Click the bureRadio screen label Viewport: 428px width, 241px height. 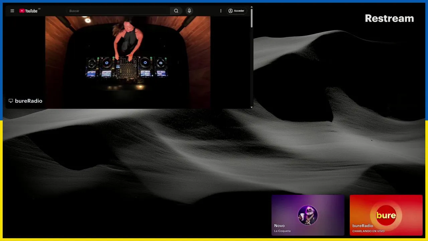(x=28, y=101)
